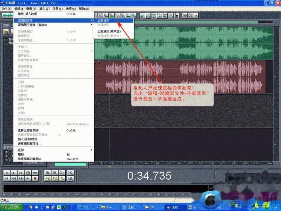The width and height of the screenshot is (281, 211).
Task: Go to end transport button
Action: click(28, 179)
